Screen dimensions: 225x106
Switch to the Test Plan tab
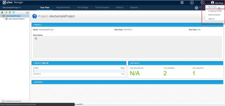45,7
